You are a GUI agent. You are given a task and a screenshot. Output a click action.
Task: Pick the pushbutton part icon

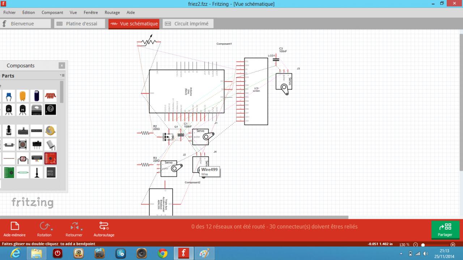click(23, 144)
